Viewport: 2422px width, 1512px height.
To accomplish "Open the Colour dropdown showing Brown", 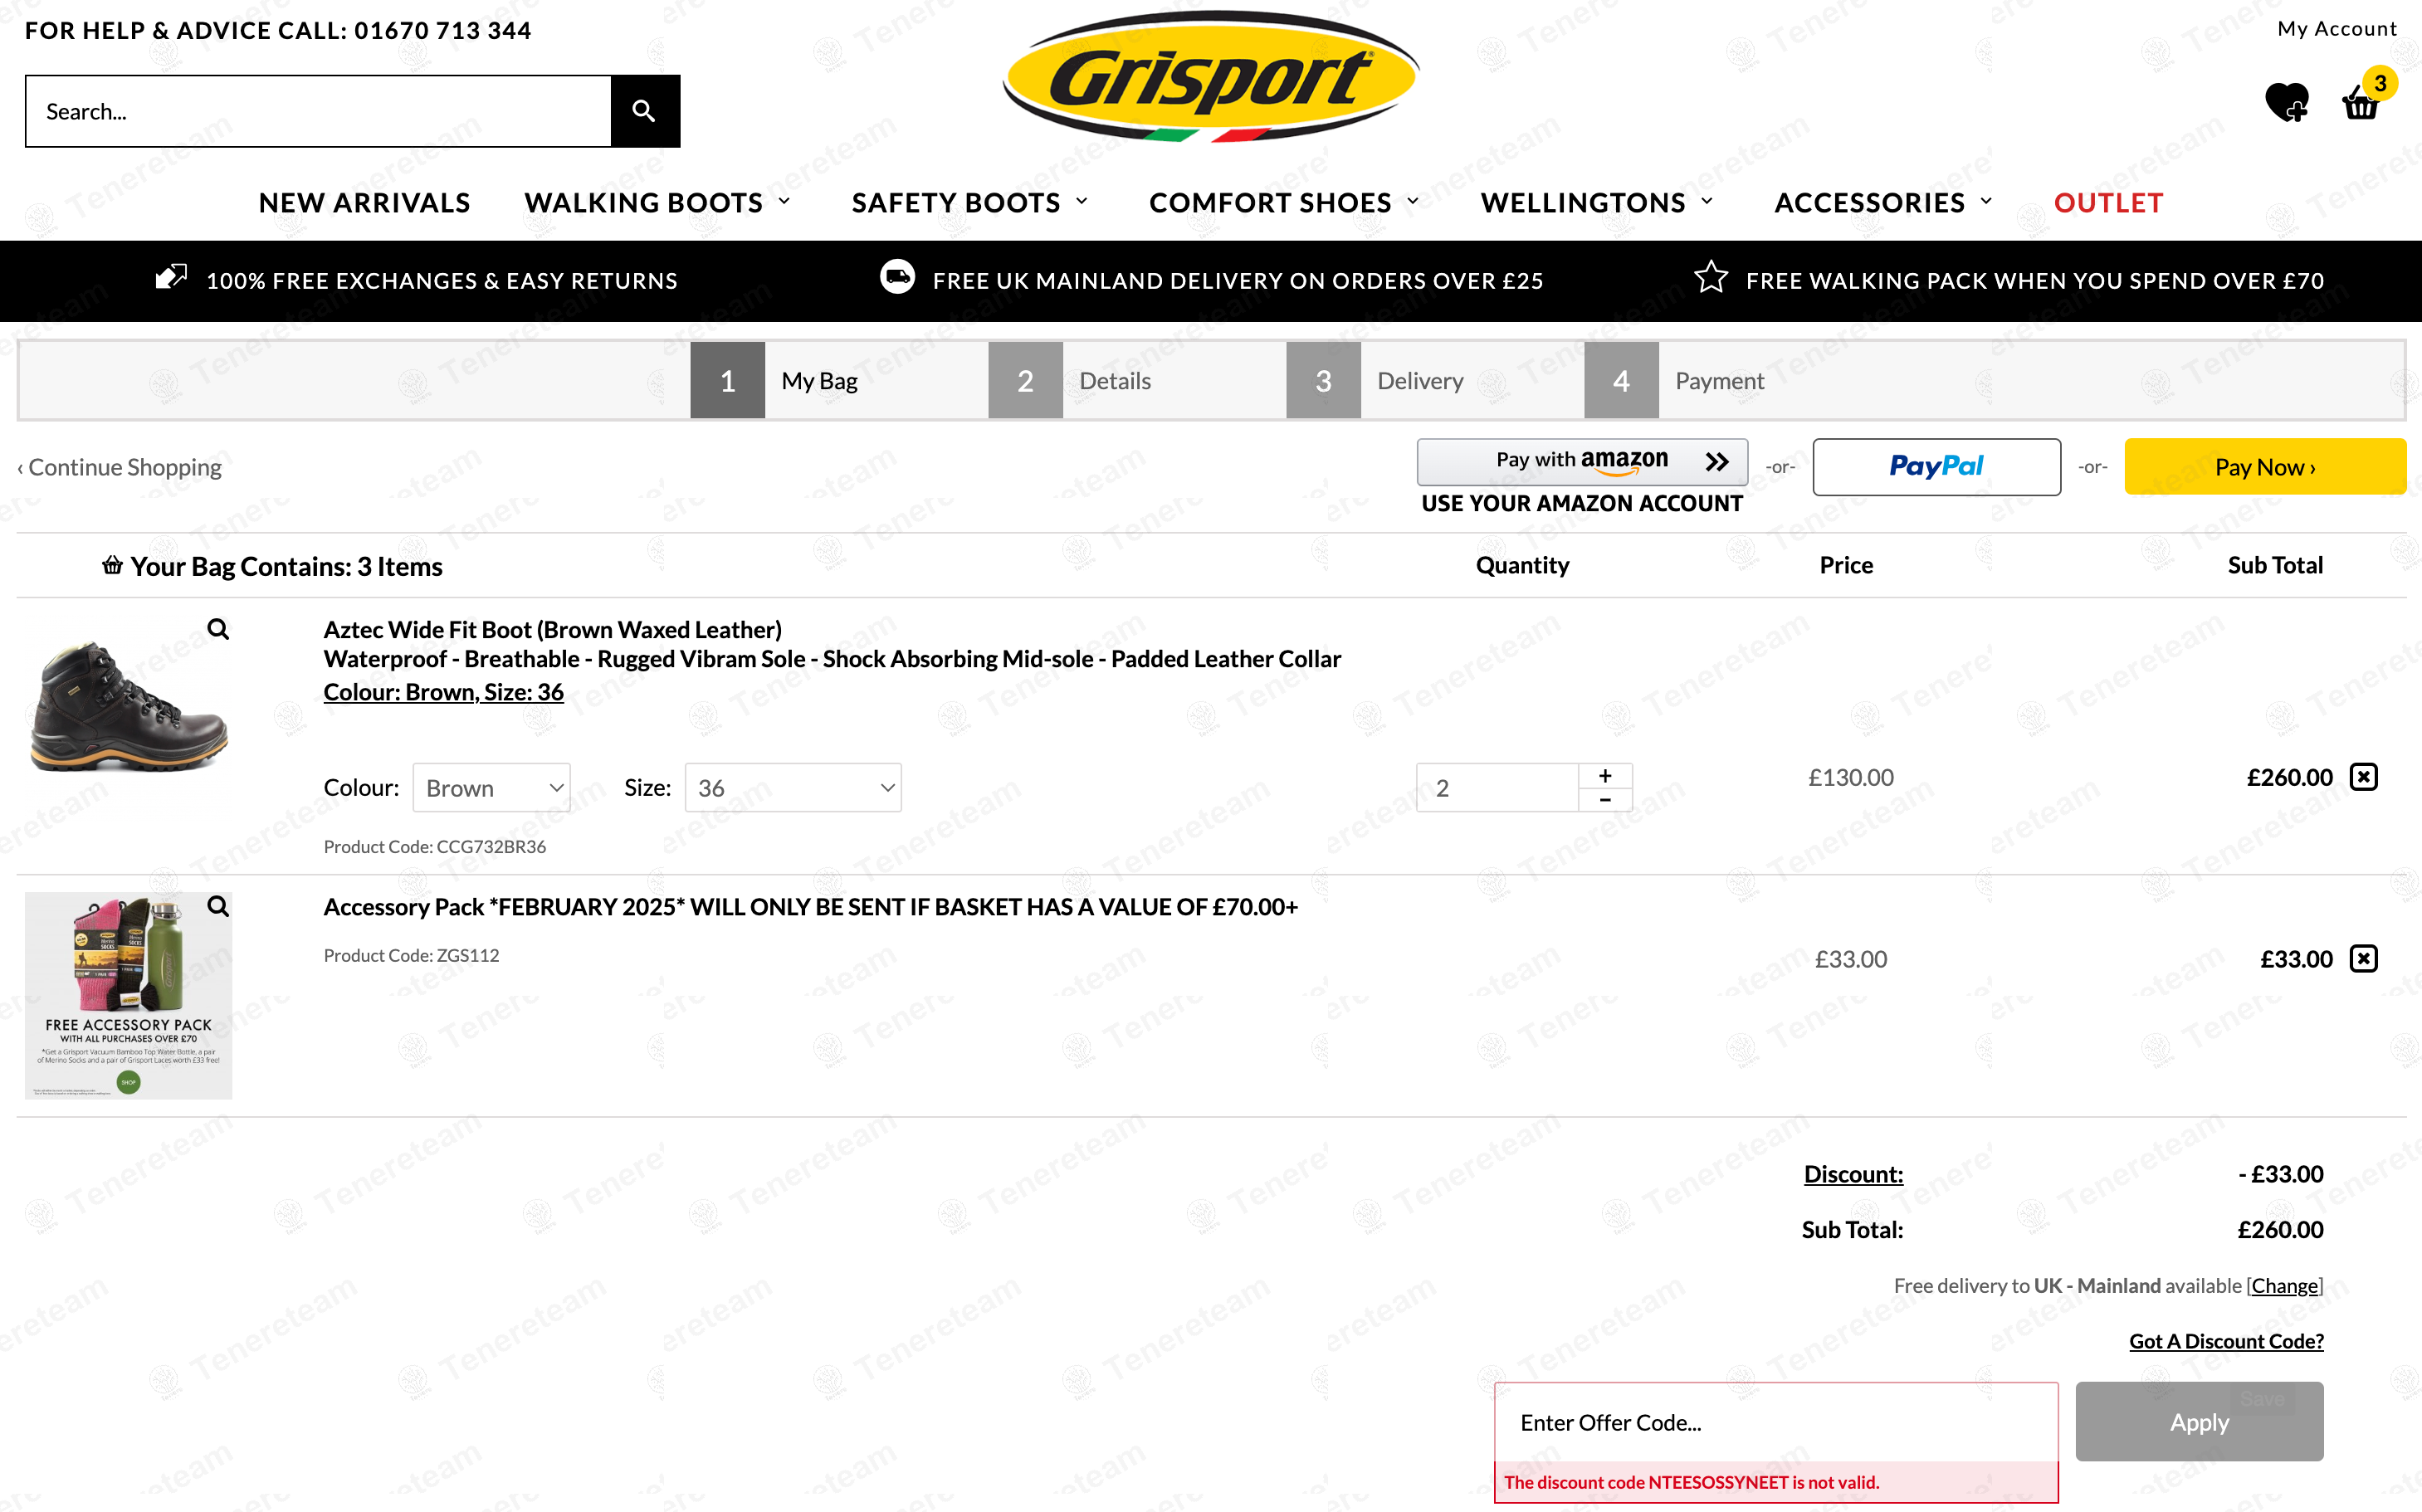I will click(x=491, y=788).
